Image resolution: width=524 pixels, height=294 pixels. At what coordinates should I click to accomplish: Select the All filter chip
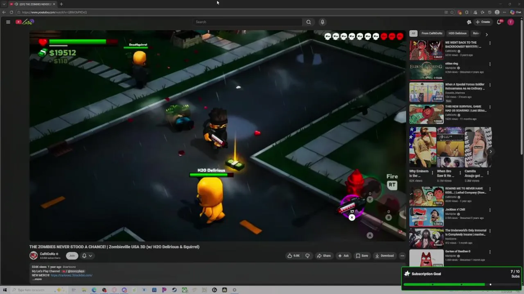(x=413, y=33)
